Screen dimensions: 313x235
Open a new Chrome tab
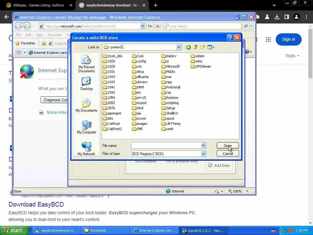coord(156,5)
